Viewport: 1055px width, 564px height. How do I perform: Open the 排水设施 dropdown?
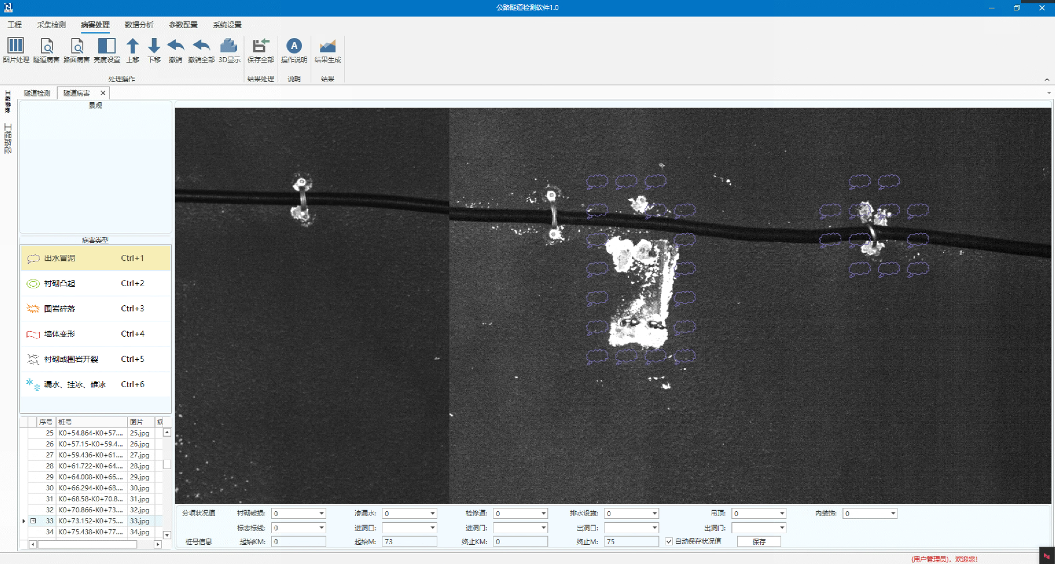(x=654, y=513)
